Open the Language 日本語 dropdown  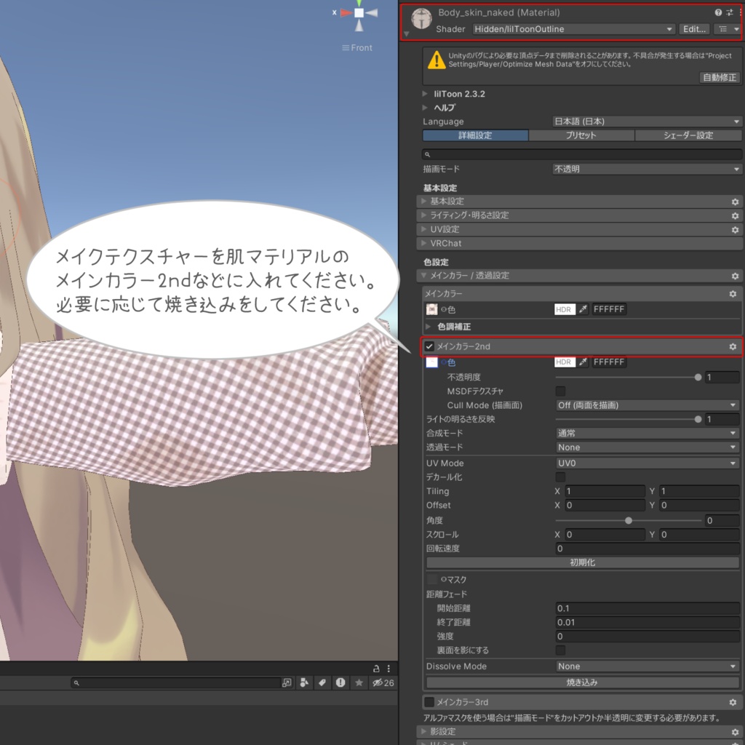647,121
